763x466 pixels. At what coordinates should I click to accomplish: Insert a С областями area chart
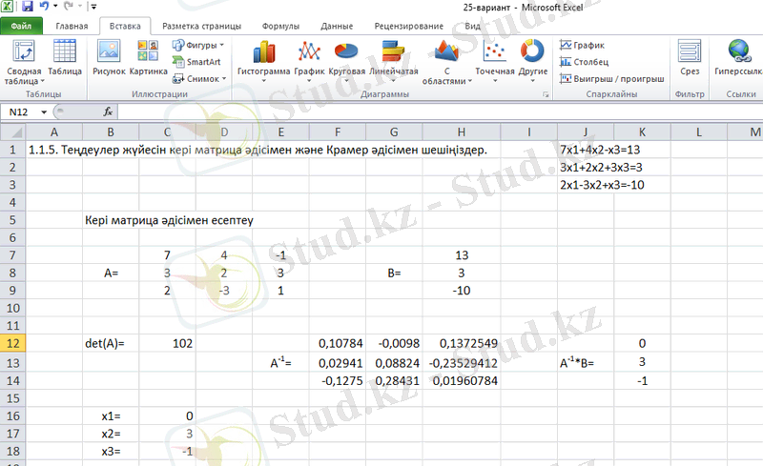(x=446, y=62)
